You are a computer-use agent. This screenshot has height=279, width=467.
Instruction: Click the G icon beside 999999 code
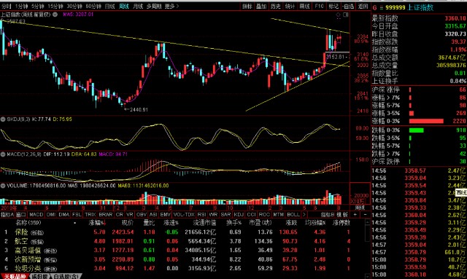pyautogui.click(x=374, y=7)
